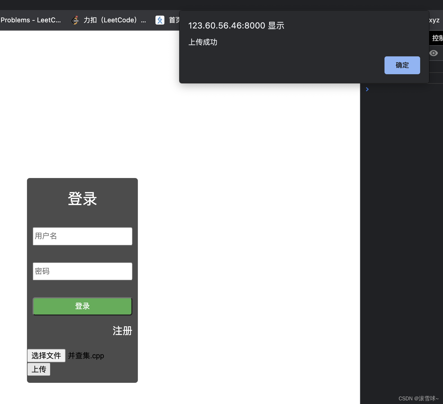Toggle the eye icon in DevTools
Viewport: 443px width, 404px height.
click(434, 53)
